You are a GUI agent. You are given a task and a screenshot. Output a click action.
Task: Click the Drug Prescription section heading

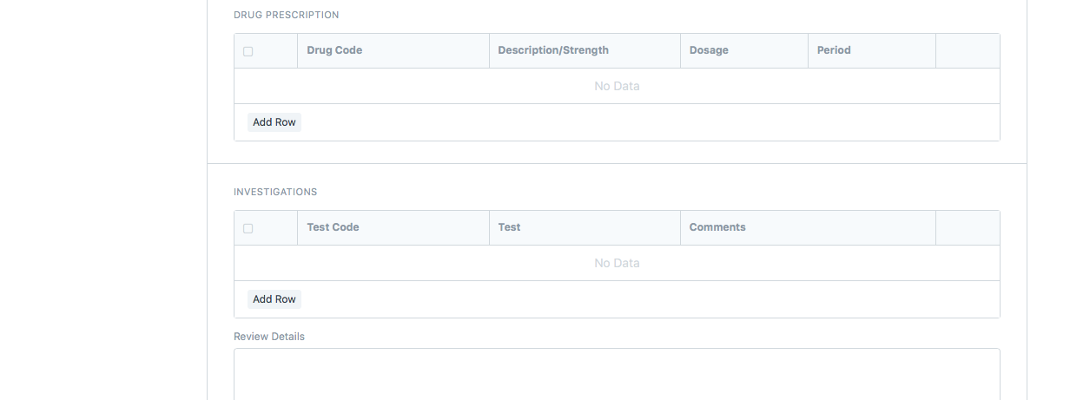pyautogui.click(x=287, y=15)
